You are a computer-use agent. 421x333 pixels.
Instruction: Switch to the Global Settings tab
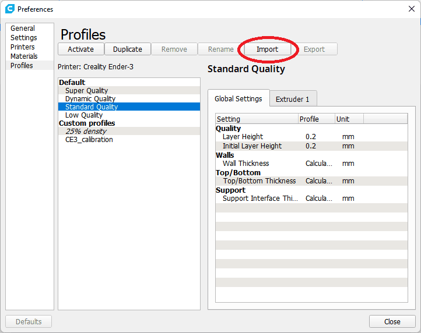click(238, 98)
